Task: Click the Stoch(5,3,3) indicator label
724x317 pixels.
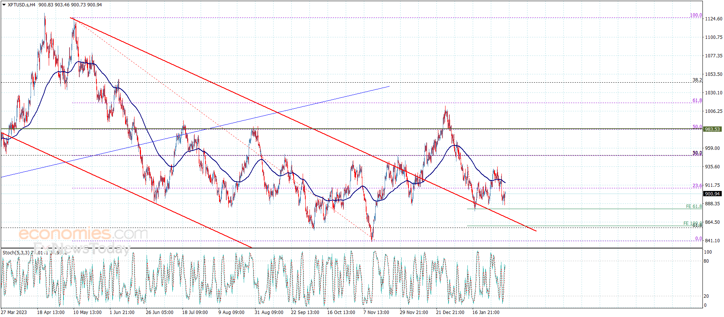Action: point(16,252)
